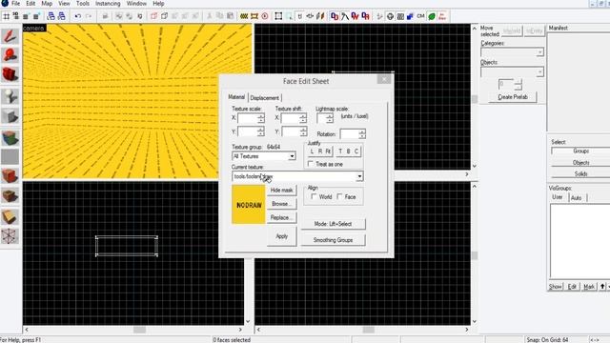Select the Vertex manipulation tool

[10, 236]
